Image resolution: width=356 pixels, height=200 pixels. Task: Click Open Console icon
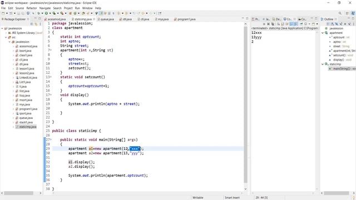313,24
